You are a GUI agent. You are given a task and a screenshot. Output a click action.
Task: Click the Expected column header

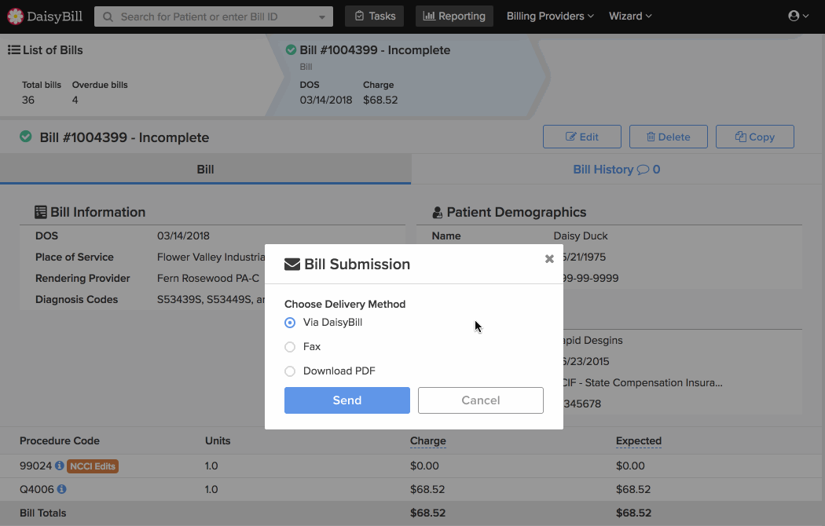pyautogui.click(x=639, y=441)
